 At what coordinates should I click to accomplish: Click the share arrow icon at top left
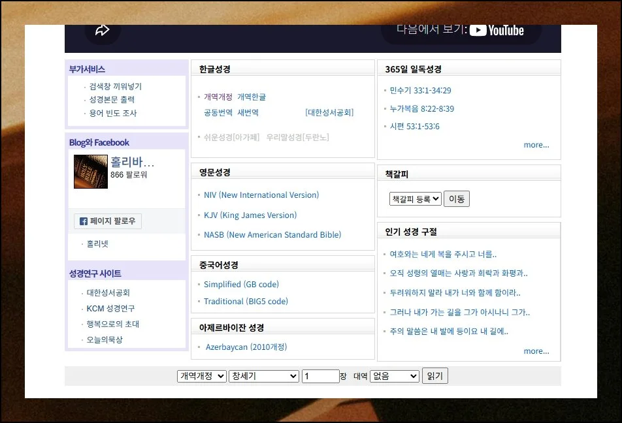103,29
